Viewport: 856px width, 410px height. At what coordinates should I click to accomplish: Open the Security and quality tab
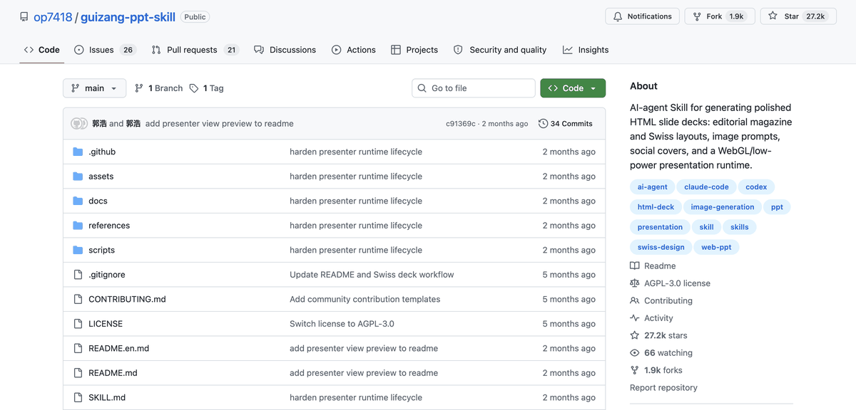tap(500, 50)
